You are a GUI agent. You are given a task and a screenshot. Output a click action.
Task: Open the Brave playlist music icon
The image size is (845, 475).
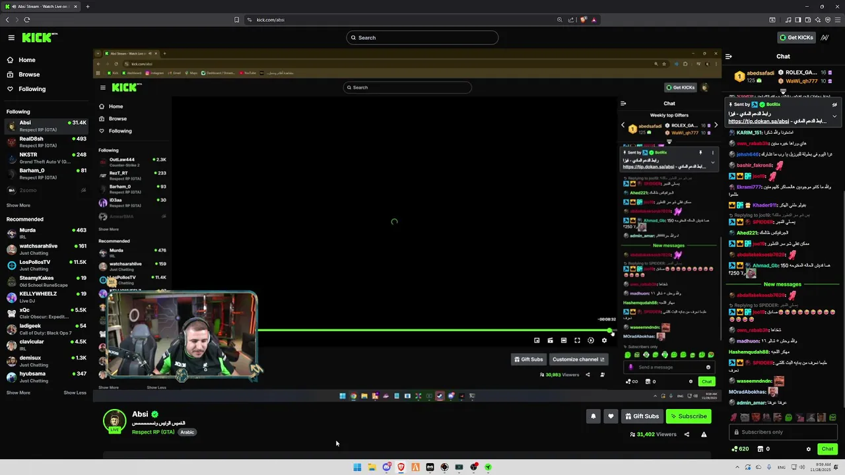pyautogui.click(x=788, y=20)
